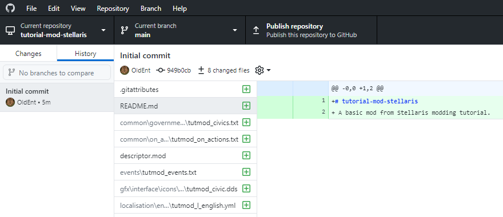Click the plus-minus changed files icon
The width and height of the screenshot is (503, 217).
(201, 70)
